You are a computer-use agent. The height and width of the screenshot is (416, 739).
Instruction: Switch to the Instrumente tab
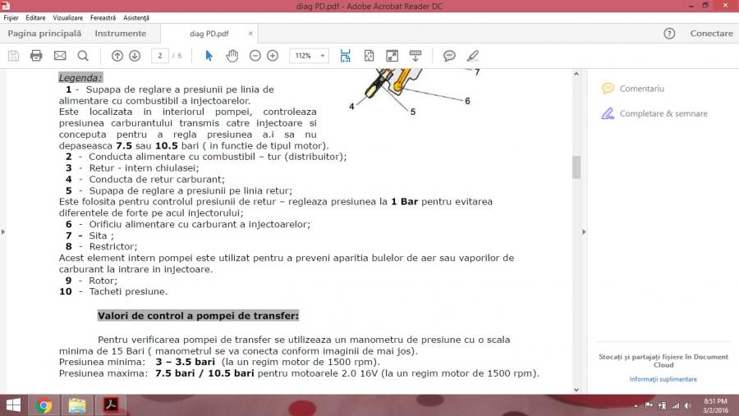coord(121,34)
